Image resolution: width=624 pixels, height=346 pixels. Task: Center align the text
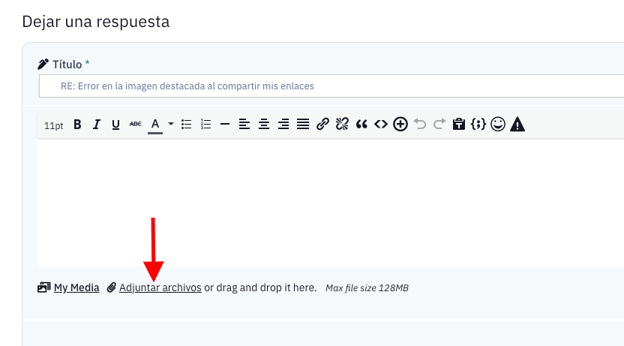click(264, 125)
